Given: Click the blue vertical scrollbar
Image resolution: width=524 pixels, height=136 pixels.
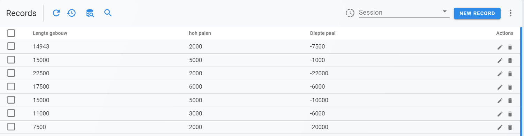Looking at the screenshot, I should click(522, 80).
